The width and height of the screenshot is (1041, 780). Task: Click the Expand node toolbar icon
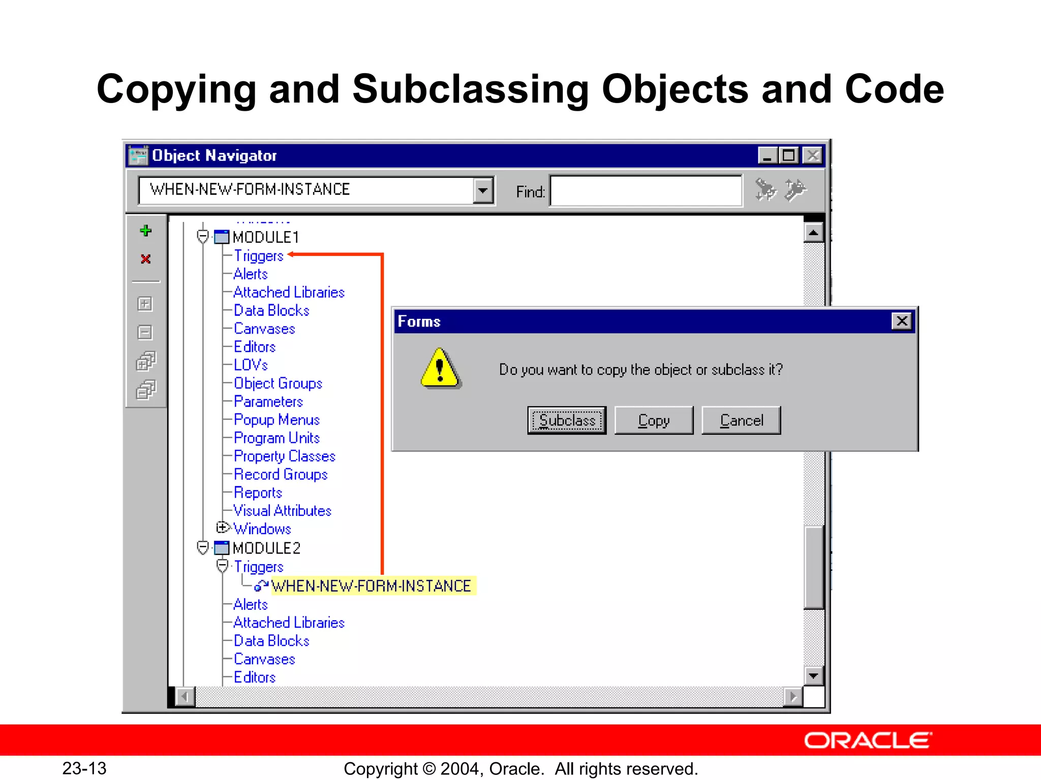click(x=145, y=304)
